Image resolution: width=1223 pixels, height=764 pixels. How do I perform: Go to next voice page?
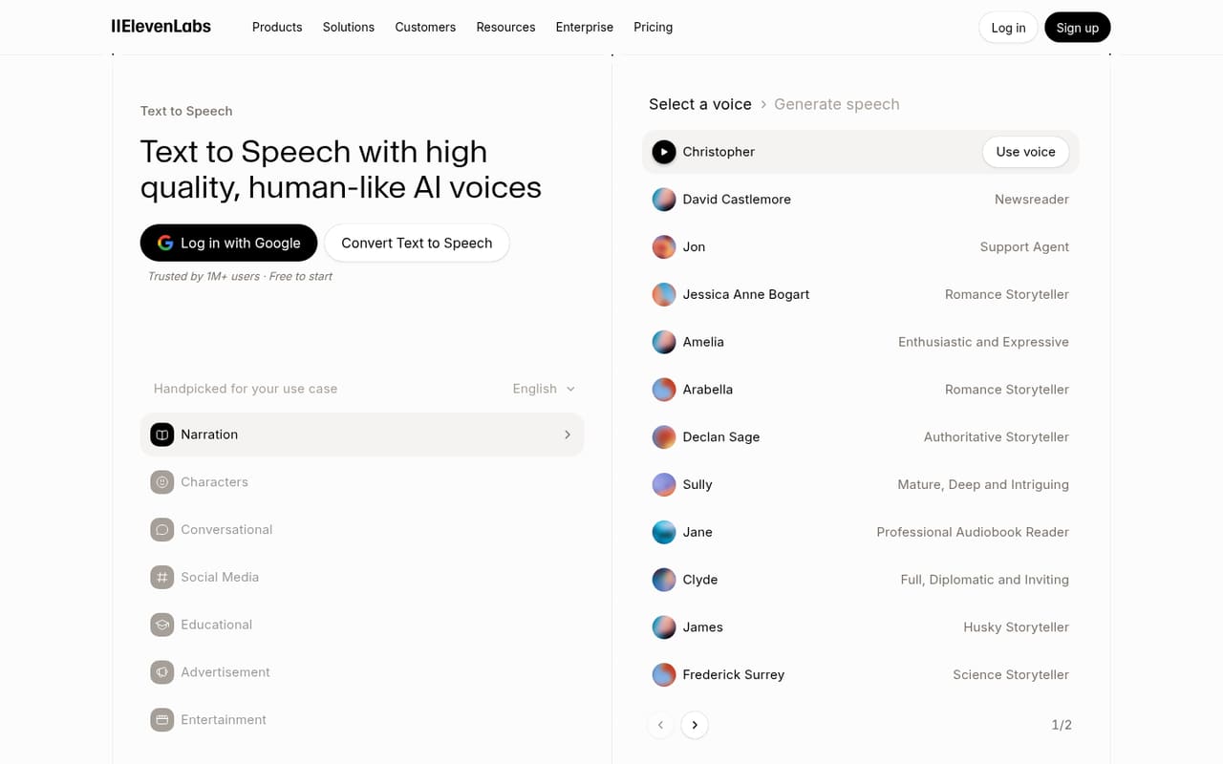tap(695, 725)
